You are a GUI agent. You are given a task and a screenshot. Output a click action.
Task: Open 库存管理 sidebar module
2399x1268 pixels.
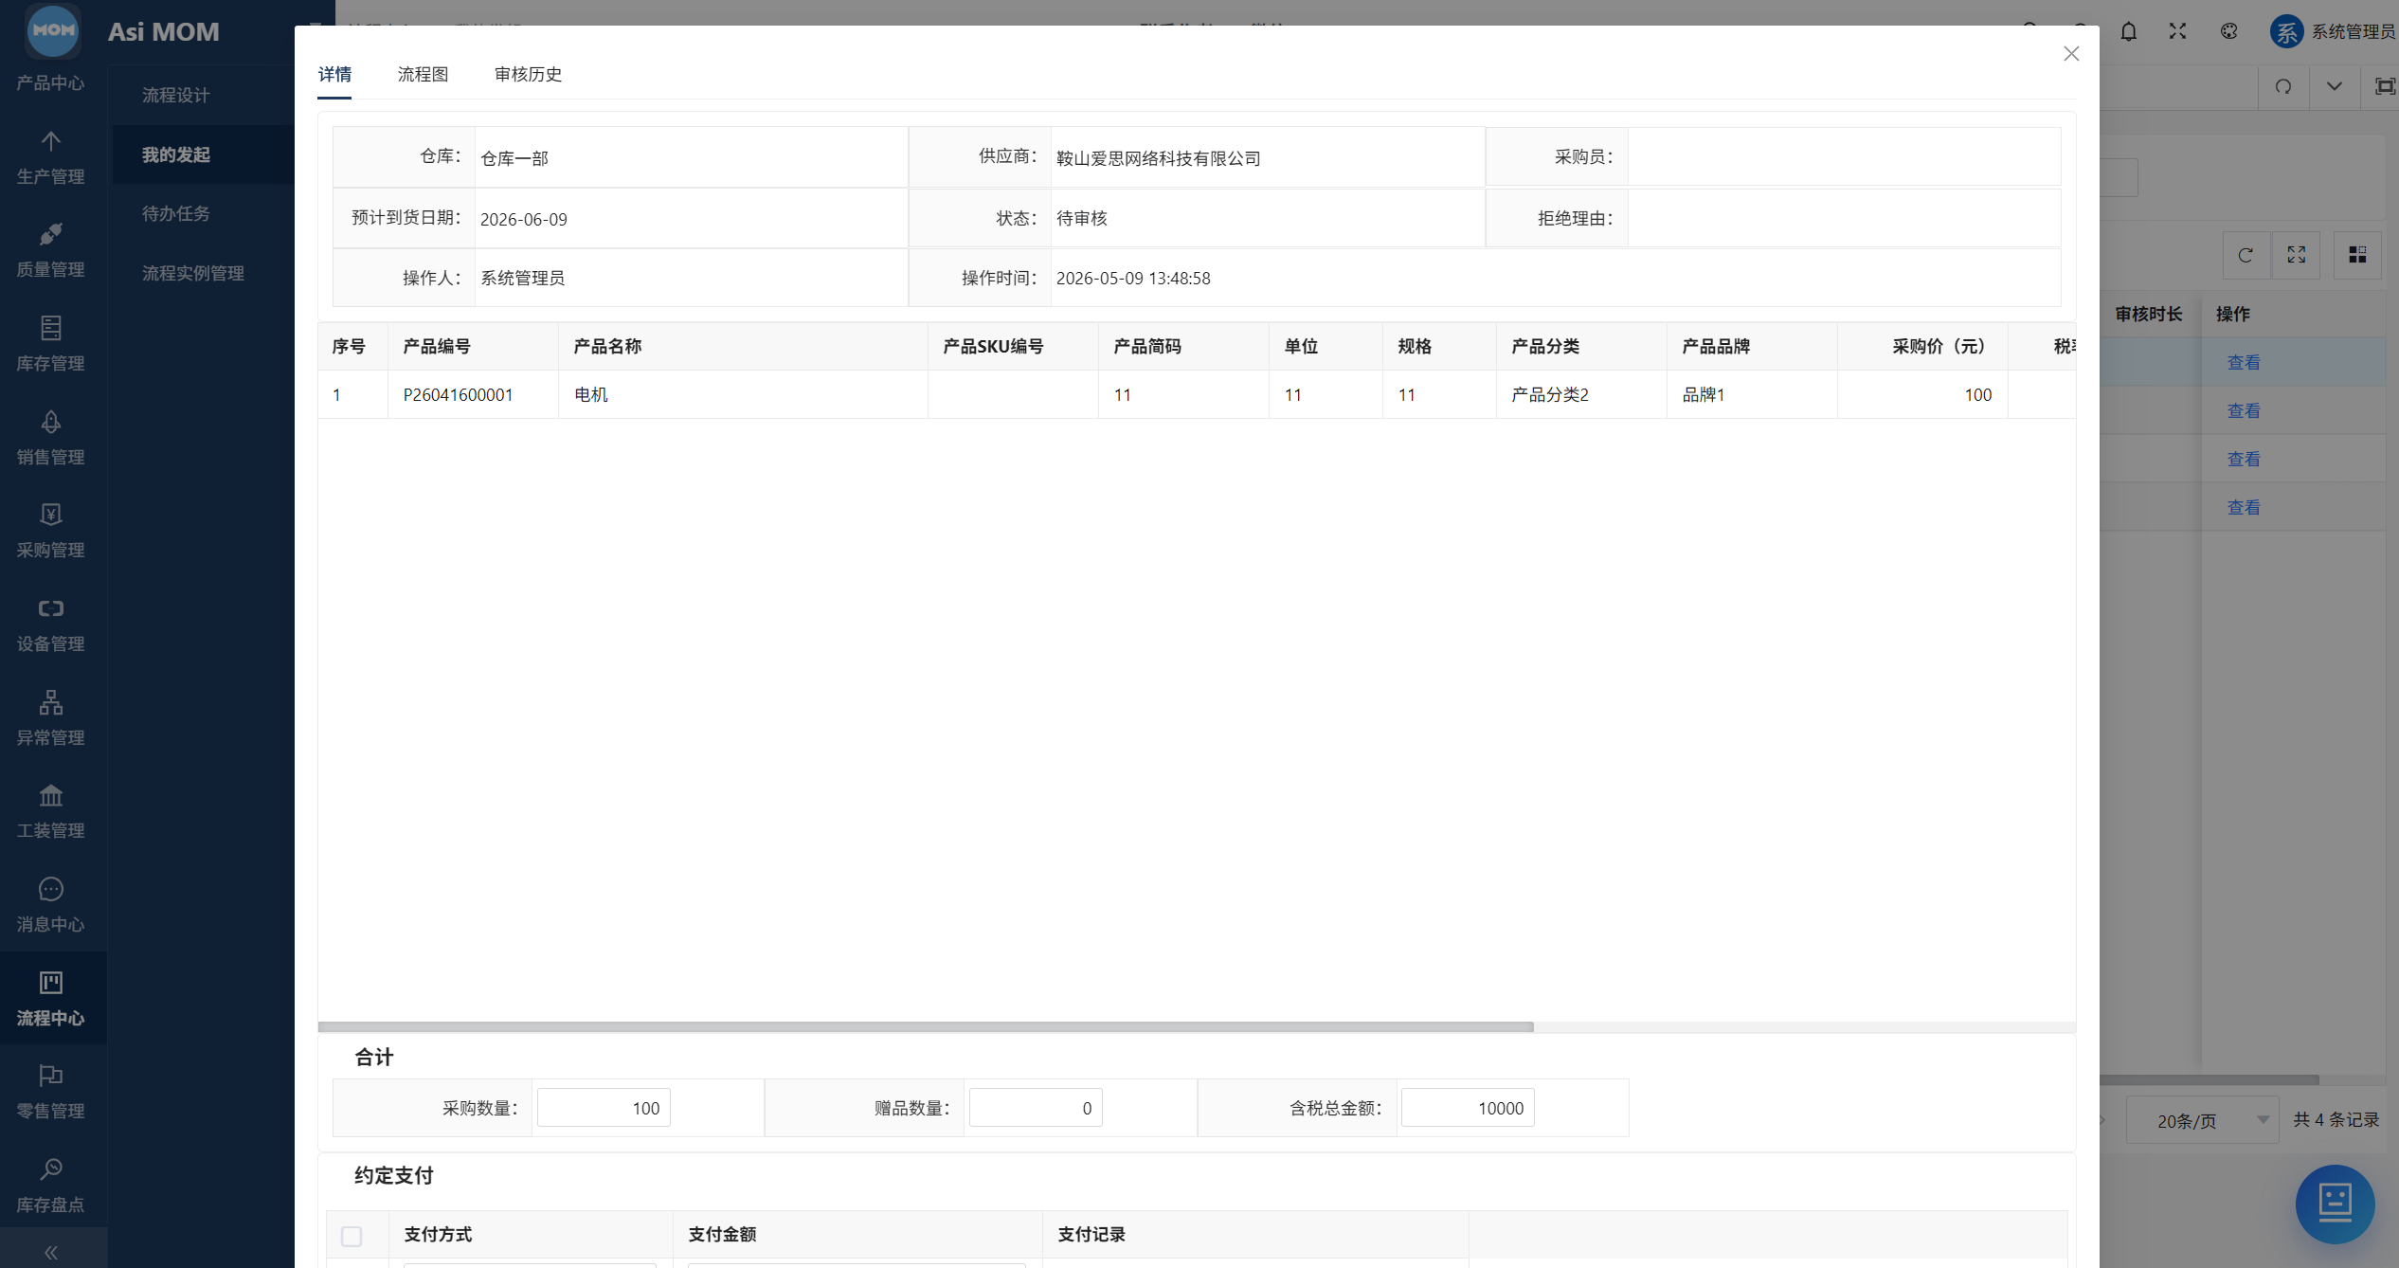[x=51, y=344]
